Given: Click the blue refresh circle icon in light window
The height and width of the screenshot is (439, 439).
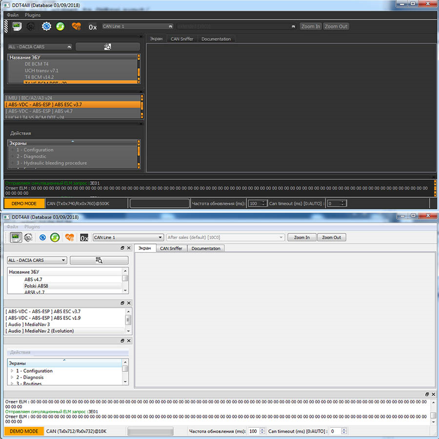Looking at the screenshot, I should tap(42, 238).
